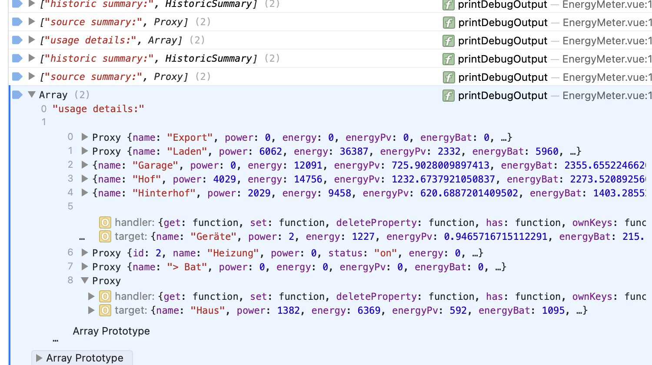This screenshot has width=652, height=365.
Task: Click Laden's energy value 36387
Action: click(354, 151)
